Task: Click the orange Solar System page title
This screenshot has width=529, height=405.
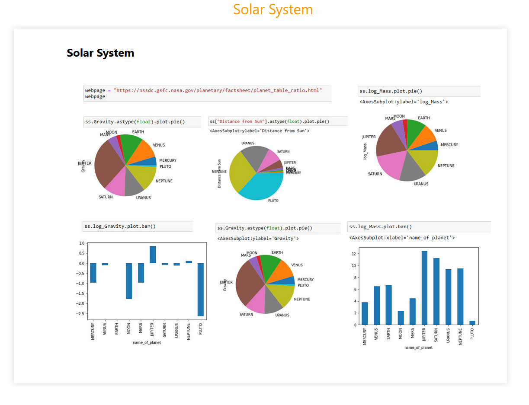Action: (273, 10)
